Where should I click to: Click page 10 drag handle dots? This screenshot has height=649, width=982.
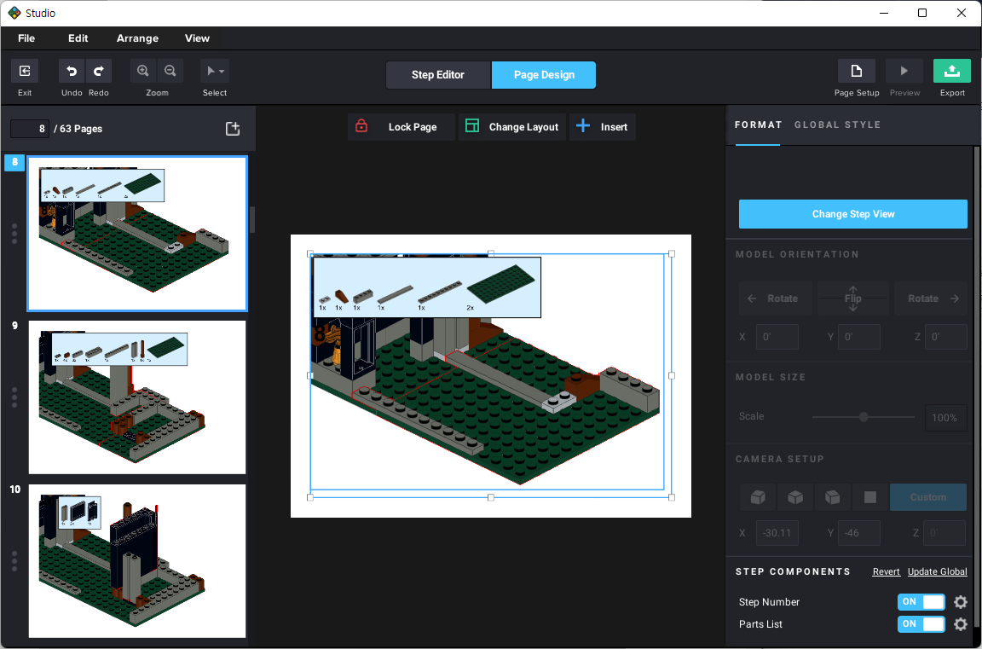(14, 560)
